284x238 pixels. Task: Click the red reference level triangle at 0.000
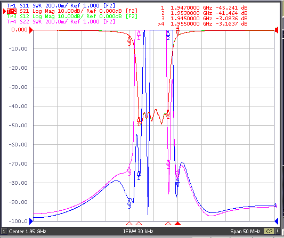[31, 30]
